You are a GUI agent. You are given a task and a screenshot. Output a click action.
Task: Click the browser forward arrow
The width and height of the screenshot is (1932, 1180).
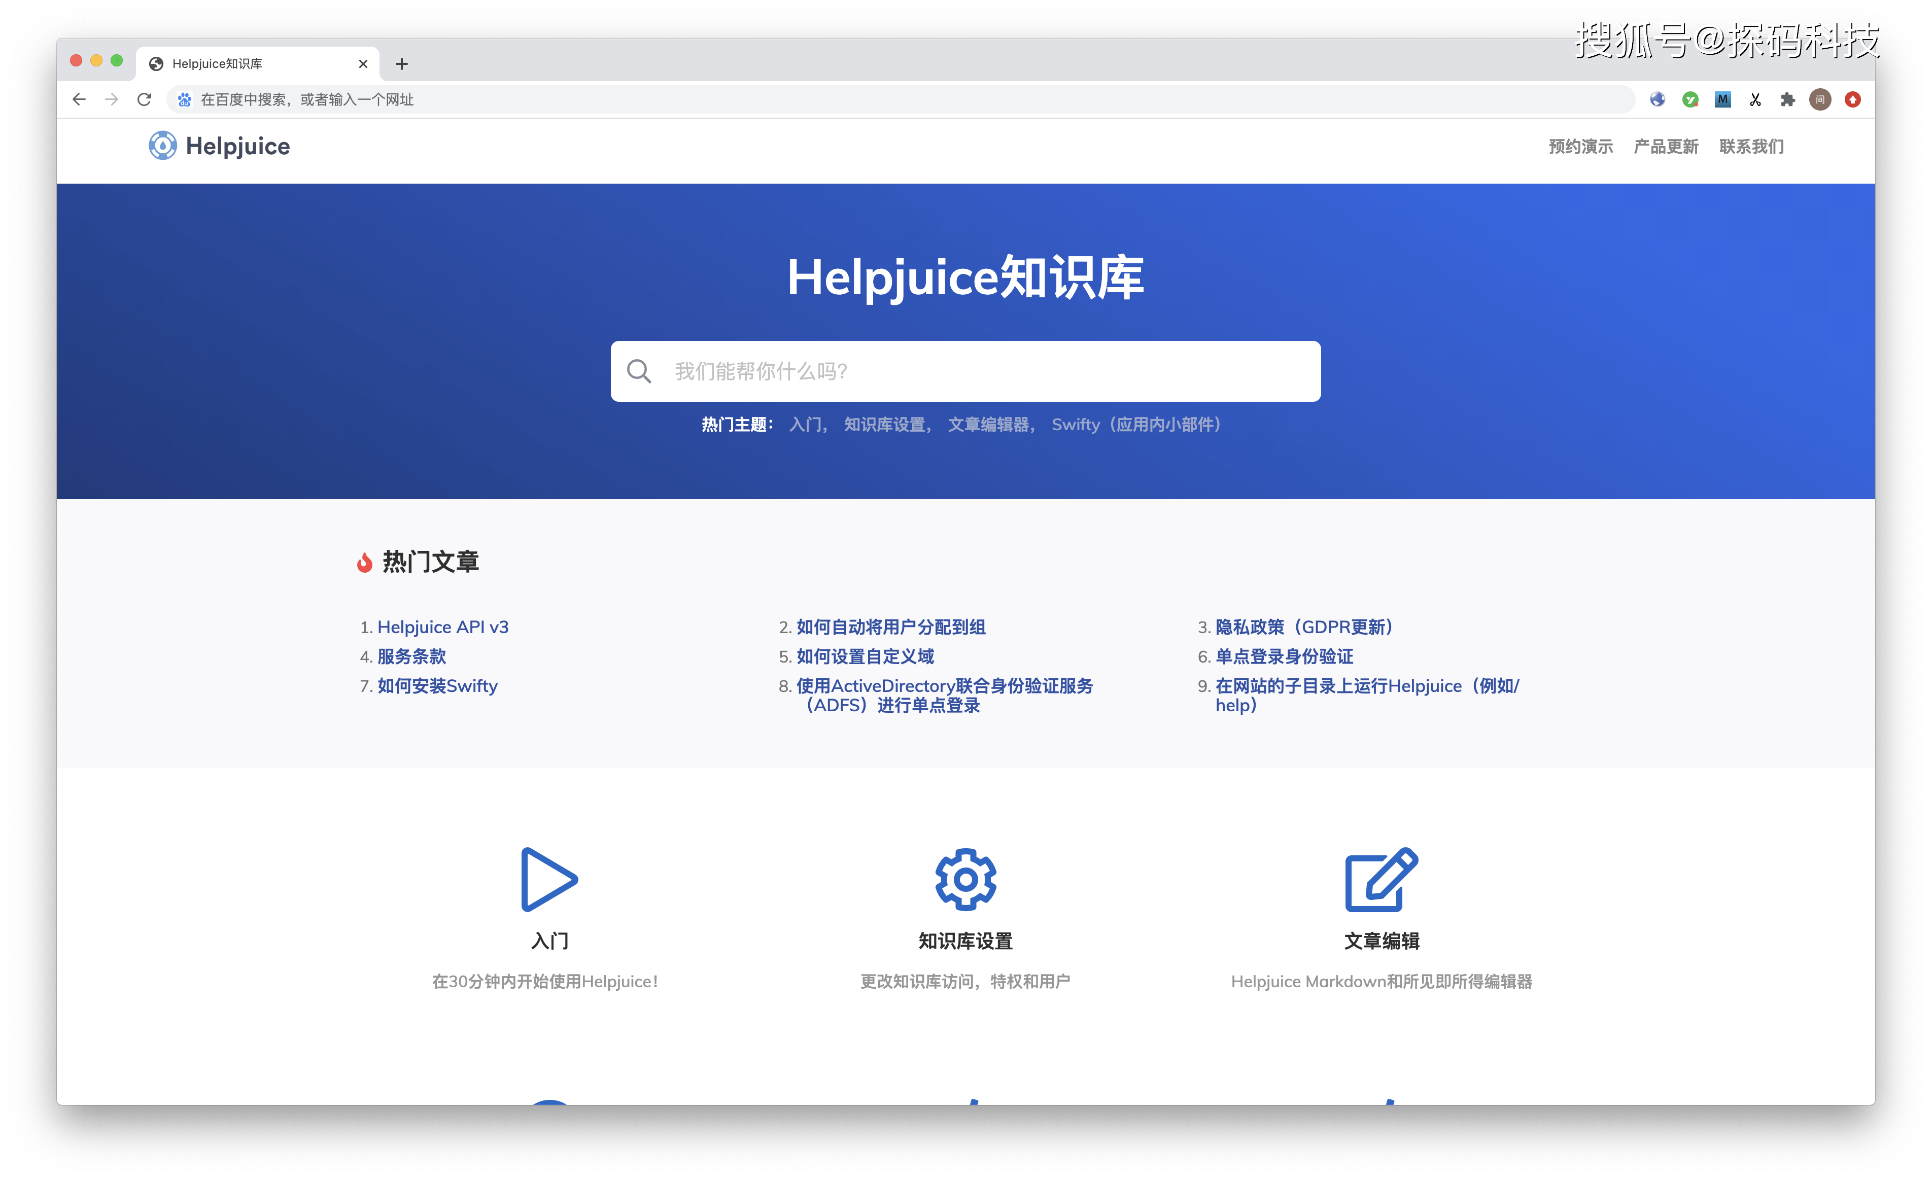(x=112, y=99)
